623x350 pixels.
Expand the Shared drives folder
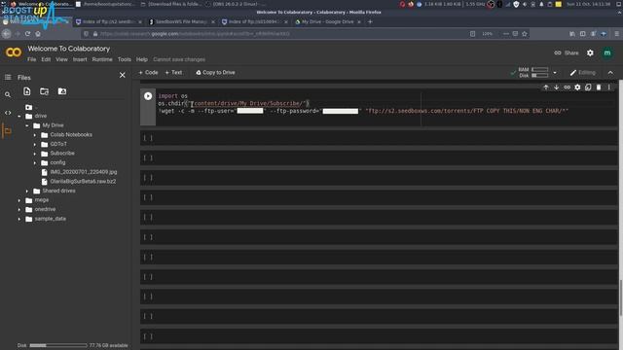click(x=27, y=191)
